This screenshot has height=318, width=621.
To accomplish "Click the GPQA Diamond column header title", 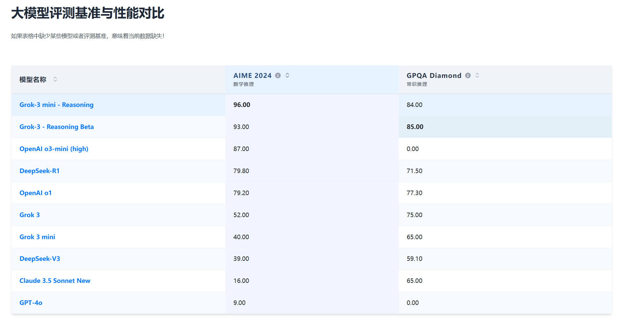I will pos(434,75).
